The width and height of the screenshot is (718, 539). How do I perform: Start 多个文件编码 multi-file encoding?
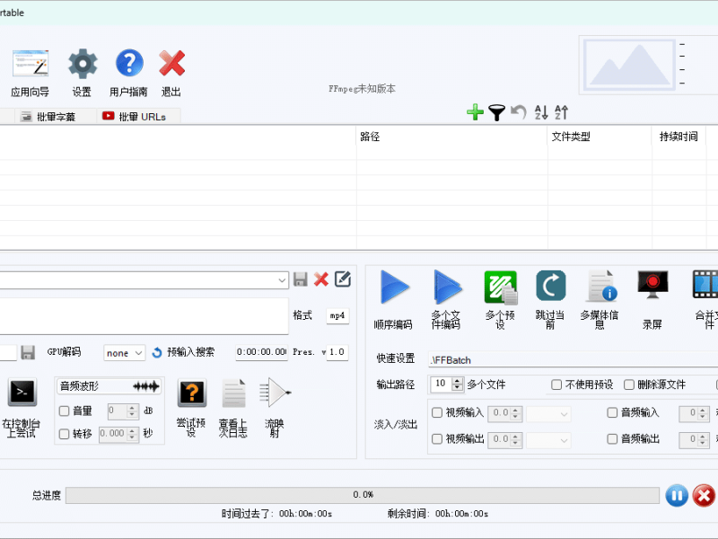click(x=446, y=300)
